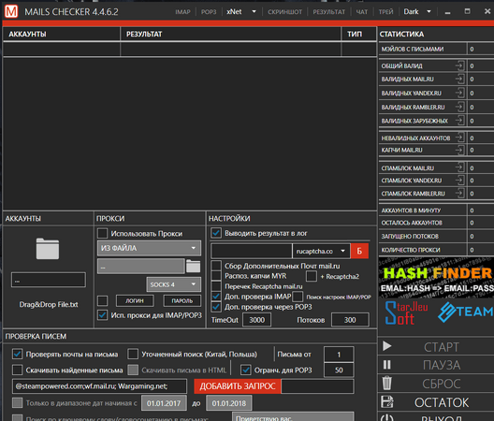The image size is (494, 421).
Task: Toggle Исп. прокси для IMAP/POP3 checkbox
Action: (102, 315)
